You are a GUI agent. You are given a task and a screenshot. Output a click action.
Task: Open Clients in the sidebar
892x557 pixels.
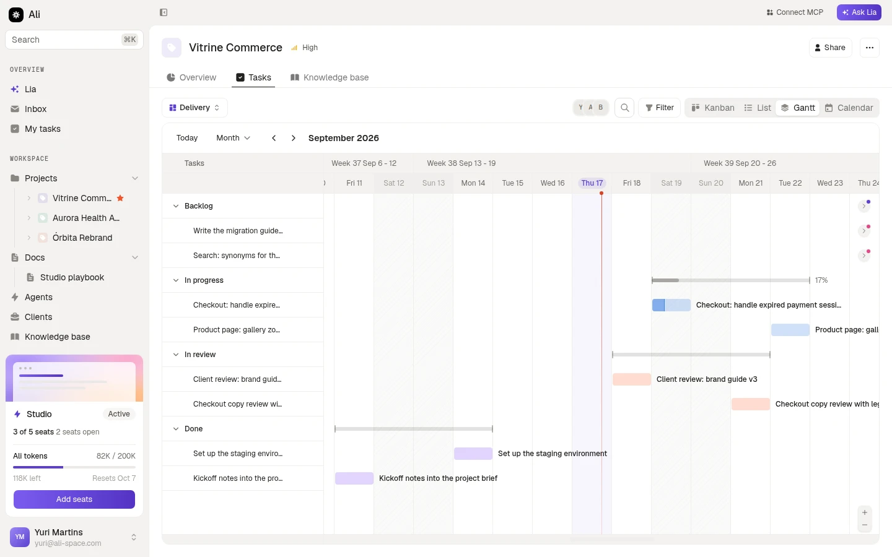point(74,317)
